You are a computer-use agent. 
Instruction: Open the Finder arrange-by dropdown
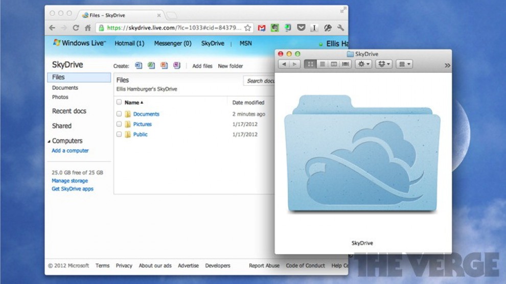404,64
